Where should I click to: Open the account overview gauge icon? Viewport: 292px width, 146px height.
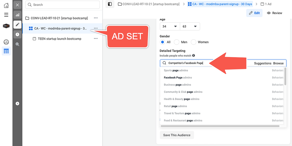click(x=6, y=42)
